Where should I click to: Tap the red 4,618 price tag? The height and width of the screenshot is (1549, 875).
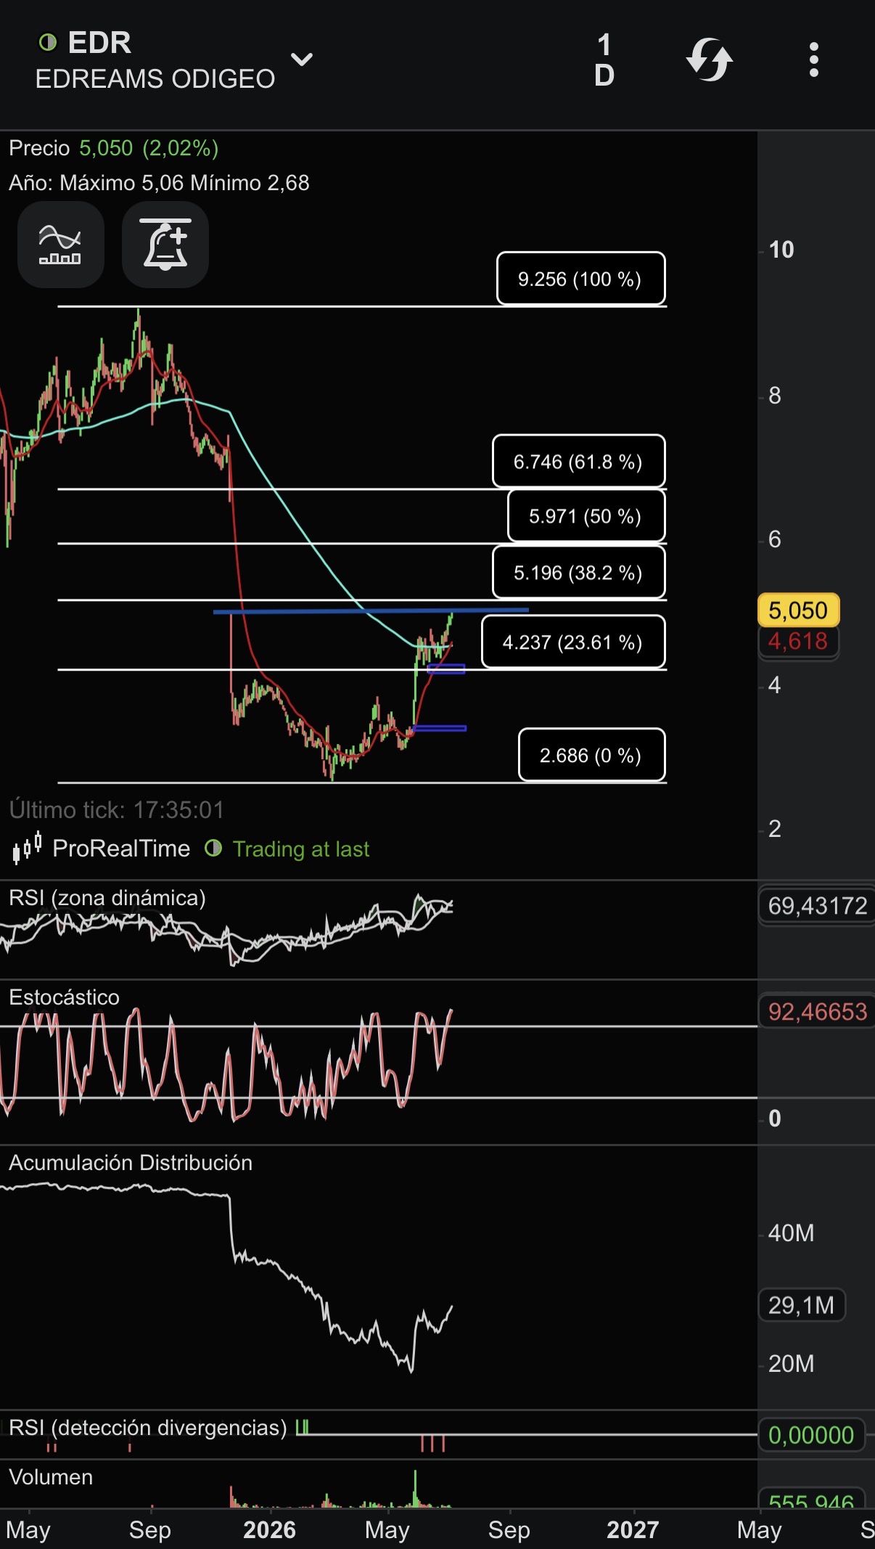pos(799,642)
